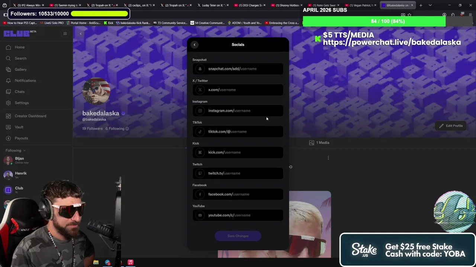Click the Notifications bell icon
The height and width of the screenshot is (267, 476).
pyautogui.click(x=8, y=80)
